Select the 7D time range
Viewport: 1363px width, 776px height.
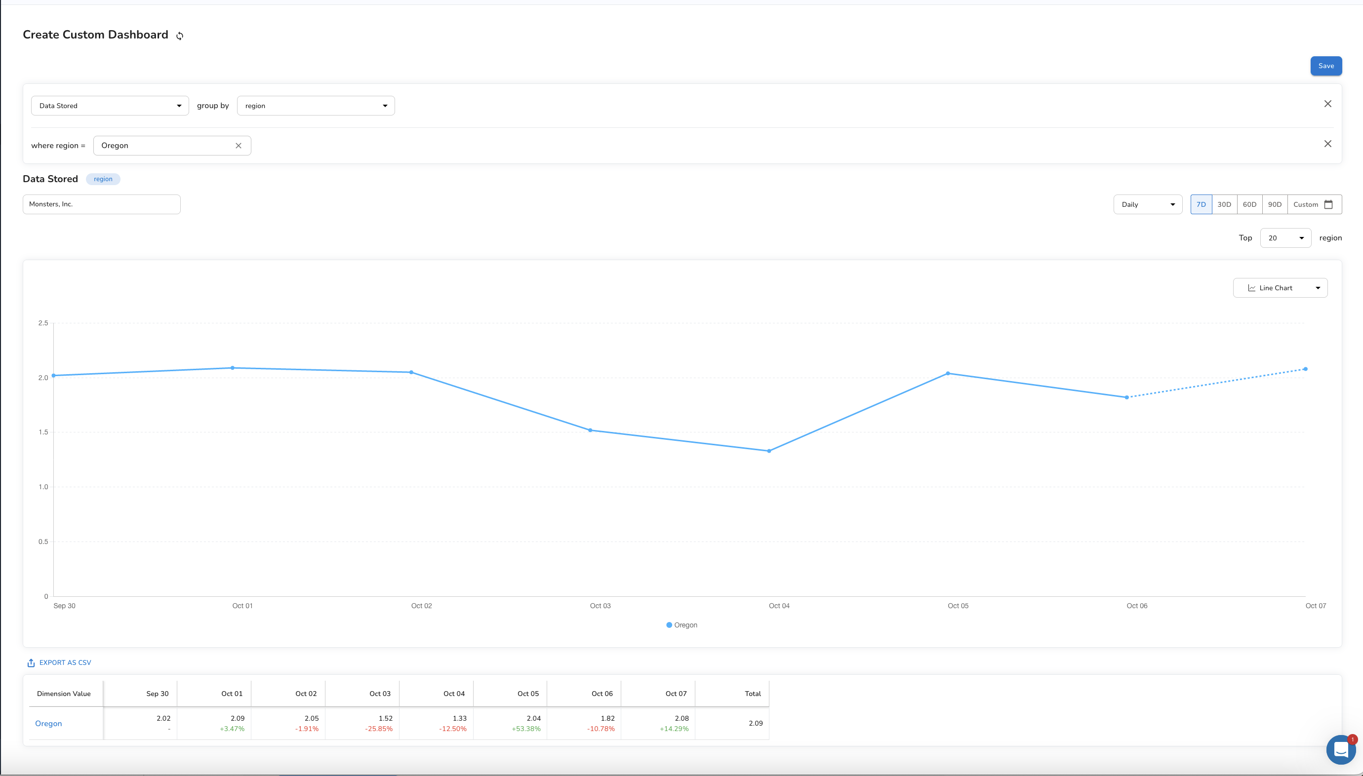1201,205
